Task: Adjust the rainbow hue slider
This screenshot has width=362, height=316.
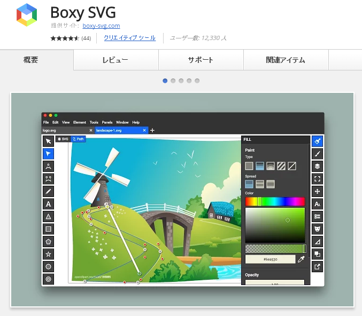Action: pyautogui.click(x=275, y=201)
